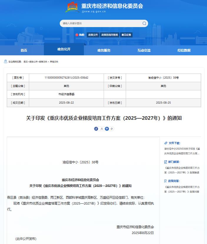Viewport: 207px width, 244px height.
Task: Click the document icon beside 部门解读
Action: (x=165, y=162)
